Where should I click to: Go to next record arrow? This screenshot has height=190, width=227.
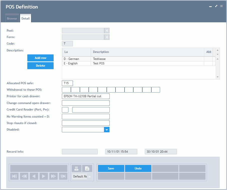44,176
